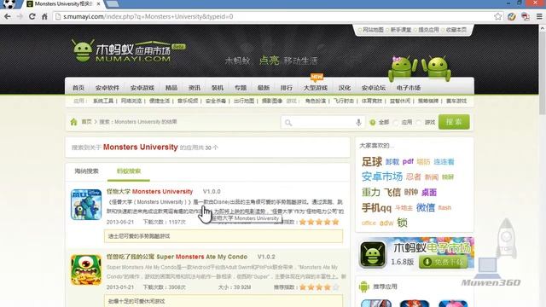Bookmark this page with the star icon

[x=498, y=16]
